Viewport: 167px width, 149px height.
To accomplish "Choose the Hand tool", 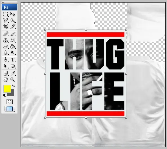I will point(5,79).
